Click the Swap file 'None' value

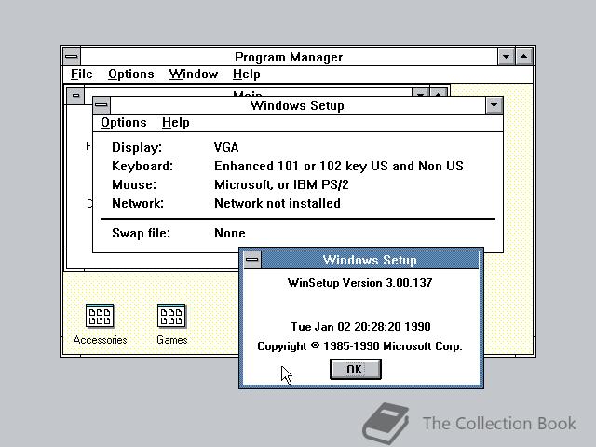click(230, 233)
